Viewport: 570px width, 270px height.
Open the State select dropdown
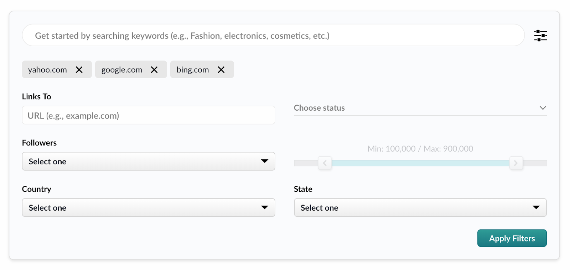tap(420, 208)
